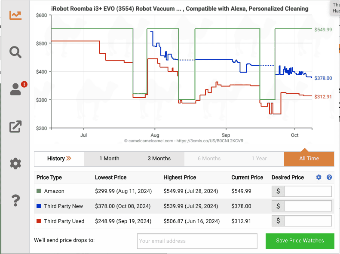This screenshot has width=340, height=254.
Task: Click the Third Party New desired price field
Action: (308, 206)
